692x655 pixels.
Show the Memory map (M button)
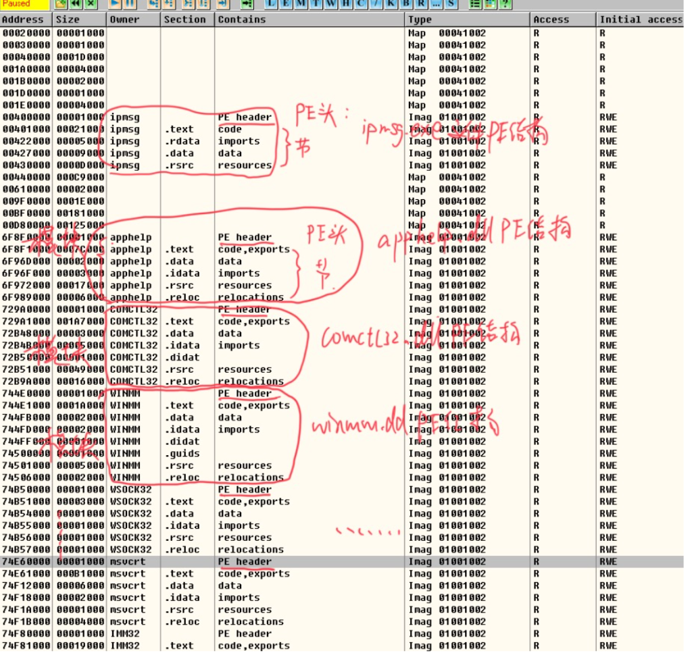click(x=302, y=4)
